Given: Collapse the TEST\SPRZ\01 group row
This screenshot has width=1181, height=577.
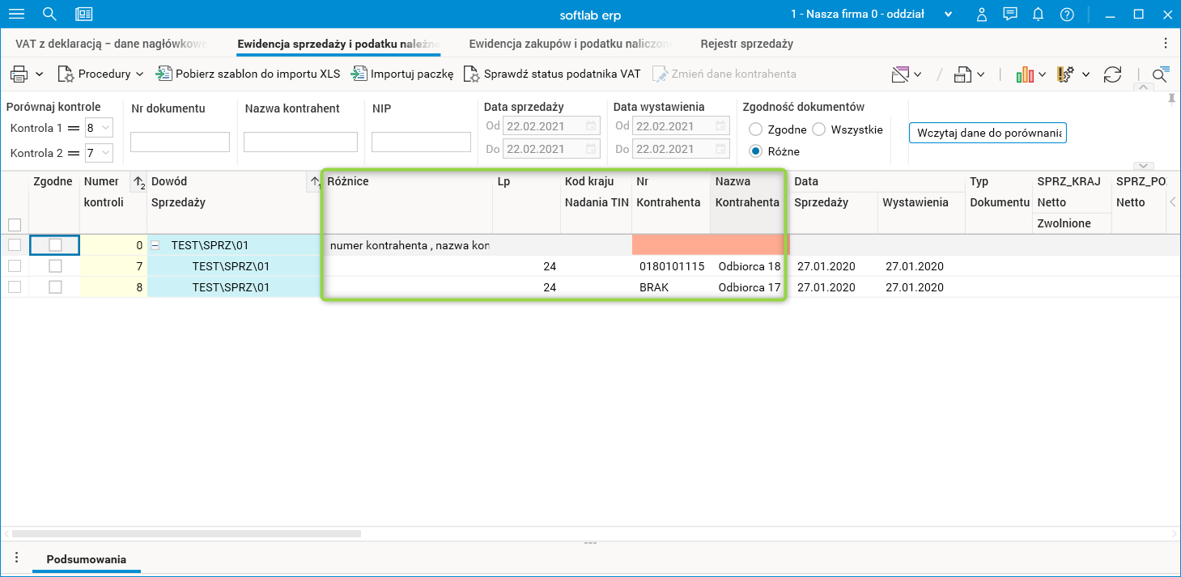Looking at the screenshot, I should [155, 245].
